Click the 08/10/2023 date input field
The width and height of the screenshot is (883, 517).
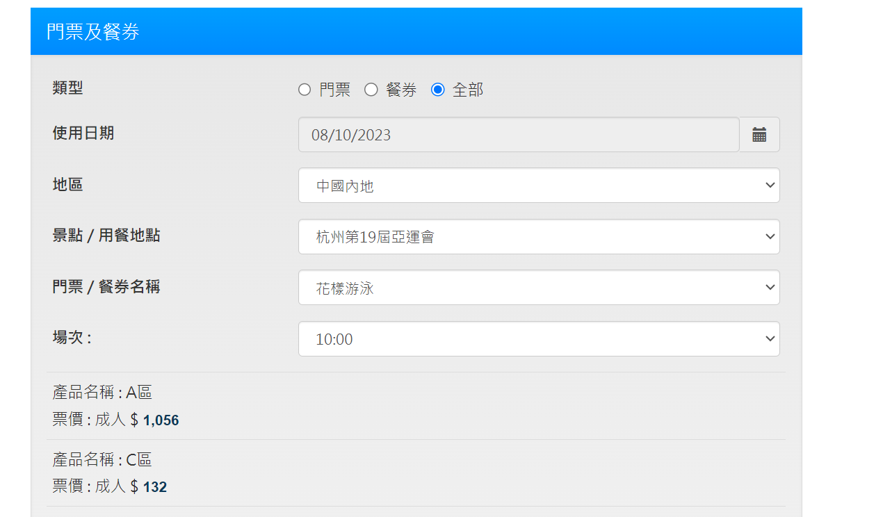[518, 135]
